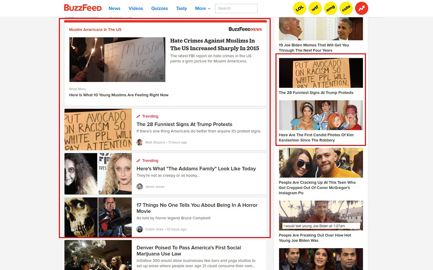Viewport: 433px width, 270px height.
Task: Click Trending arrow icon above Addams Family story
Action: (x=138, y=161)
